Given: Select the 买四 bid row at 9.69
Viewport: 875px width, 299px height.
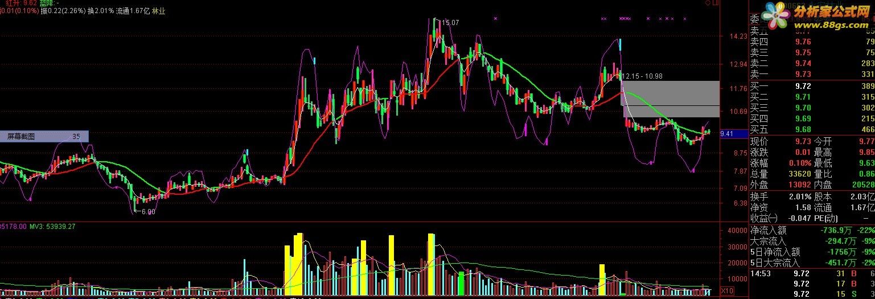Looking at the screenshot, I should click(812, 119).
